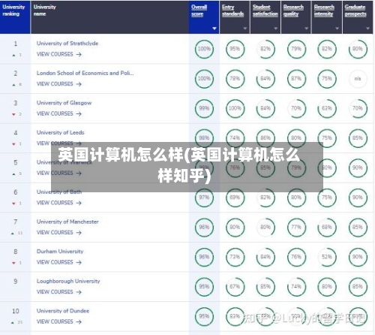
Task: View courses for Durham University
Action: (x=59, y=262)
